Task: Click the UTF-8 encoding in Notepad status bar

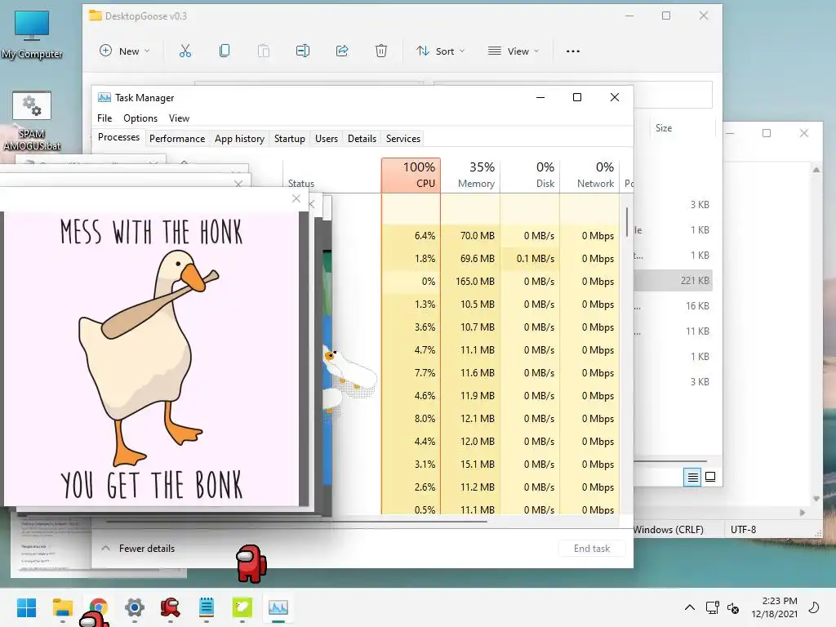Action: coord(743,529)
